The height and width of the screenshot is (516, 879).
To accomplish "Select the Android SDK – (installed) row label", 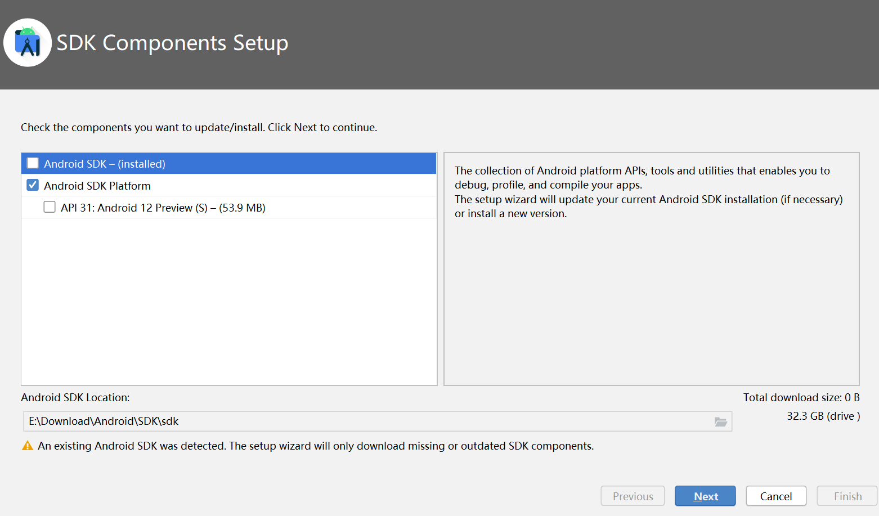I will tap(105, 164).
